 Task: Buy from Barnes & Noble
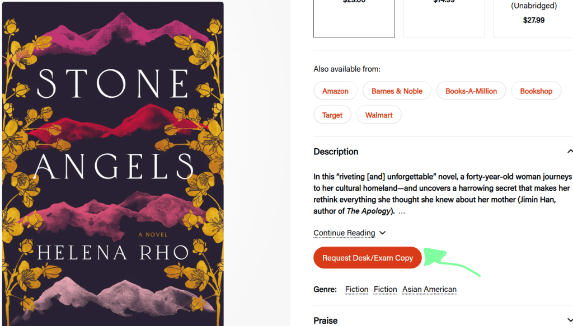pos(397,91)
